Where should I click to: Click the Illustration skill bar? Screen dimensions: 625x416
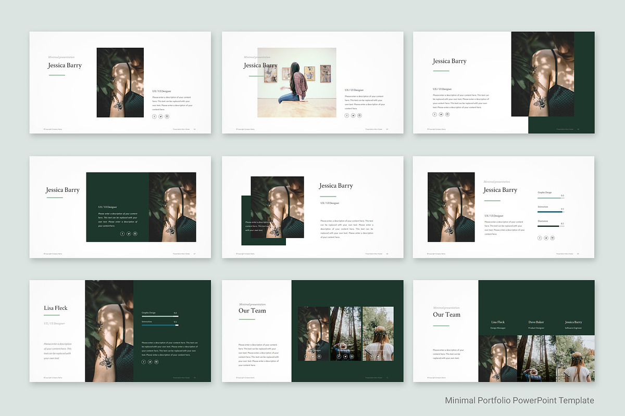(x=551, y=226)
